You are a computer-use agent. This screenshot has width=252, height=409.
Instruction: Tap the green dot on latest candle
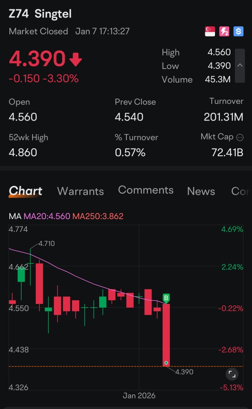coord(166,363)
